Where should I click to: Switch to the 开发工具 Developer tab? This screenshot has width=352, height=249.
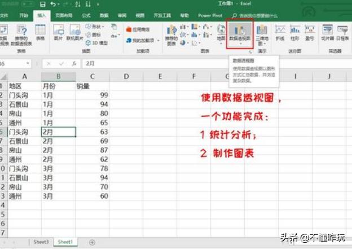162,15
